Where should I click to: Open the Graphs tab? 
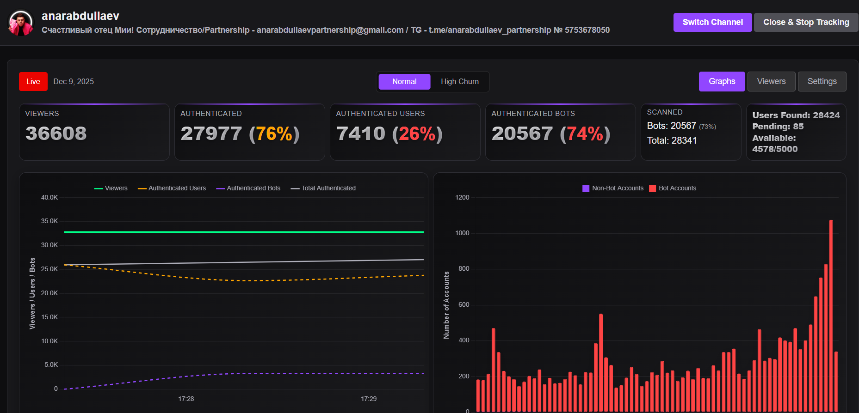click(x=722, y=81)
